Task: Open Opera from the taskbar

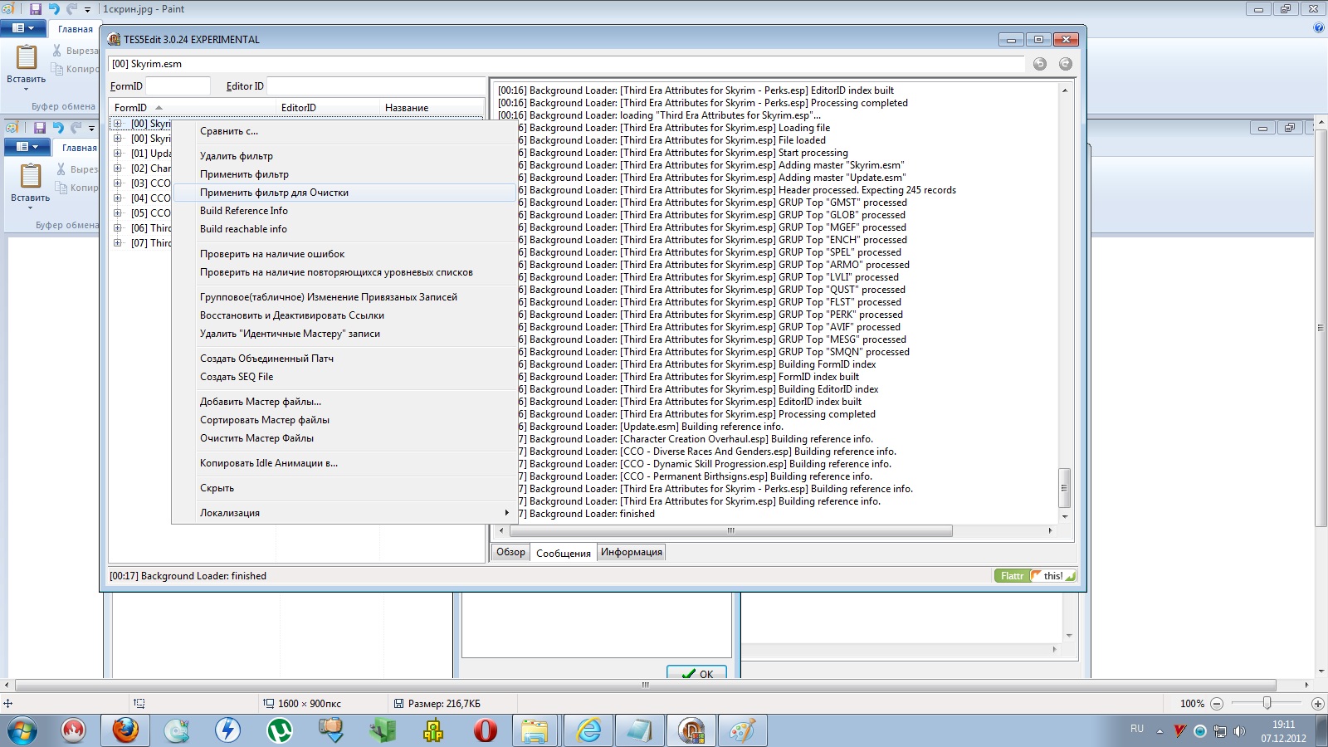Action: (486, 730)
